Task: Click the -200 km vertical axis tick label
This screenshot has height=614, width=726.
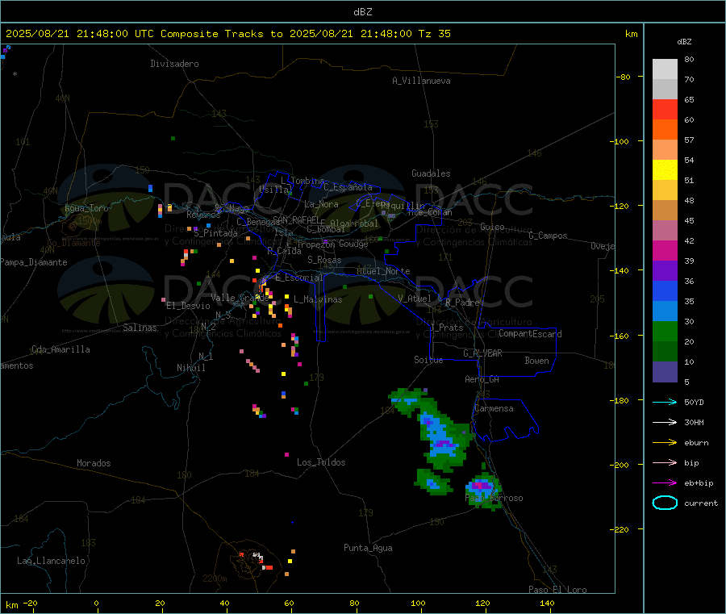Action: (x=620, y=465)
